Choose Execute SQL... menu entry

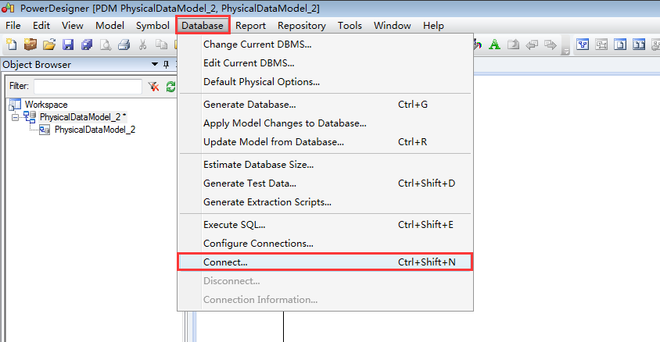[x=325, y=224]
